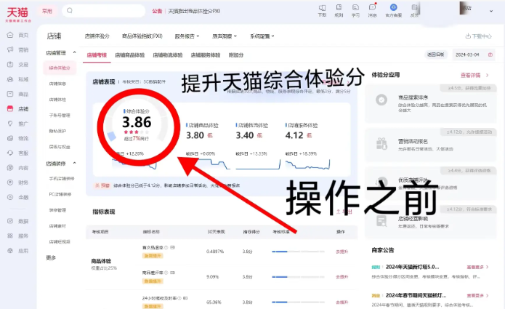Open the 客服 customer service headset icon

[10, 153]
